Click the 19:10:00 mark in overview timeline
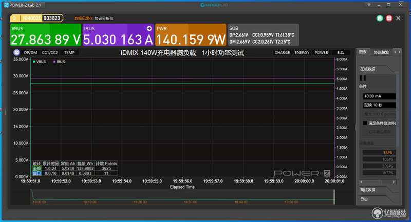Screen dimensions: 411x222 [89, 202]
